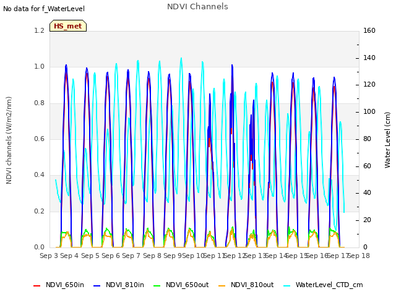Screen dimensions: 396x297
Task: Click the 0.8 left axis tick label
Action: point(39,103)
